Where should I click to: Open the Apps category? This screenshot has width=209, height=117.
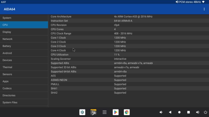(24, 81)
